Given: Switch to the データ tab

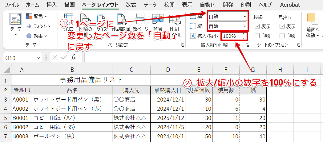Looking at the screenshot, I should pos(150,5).
